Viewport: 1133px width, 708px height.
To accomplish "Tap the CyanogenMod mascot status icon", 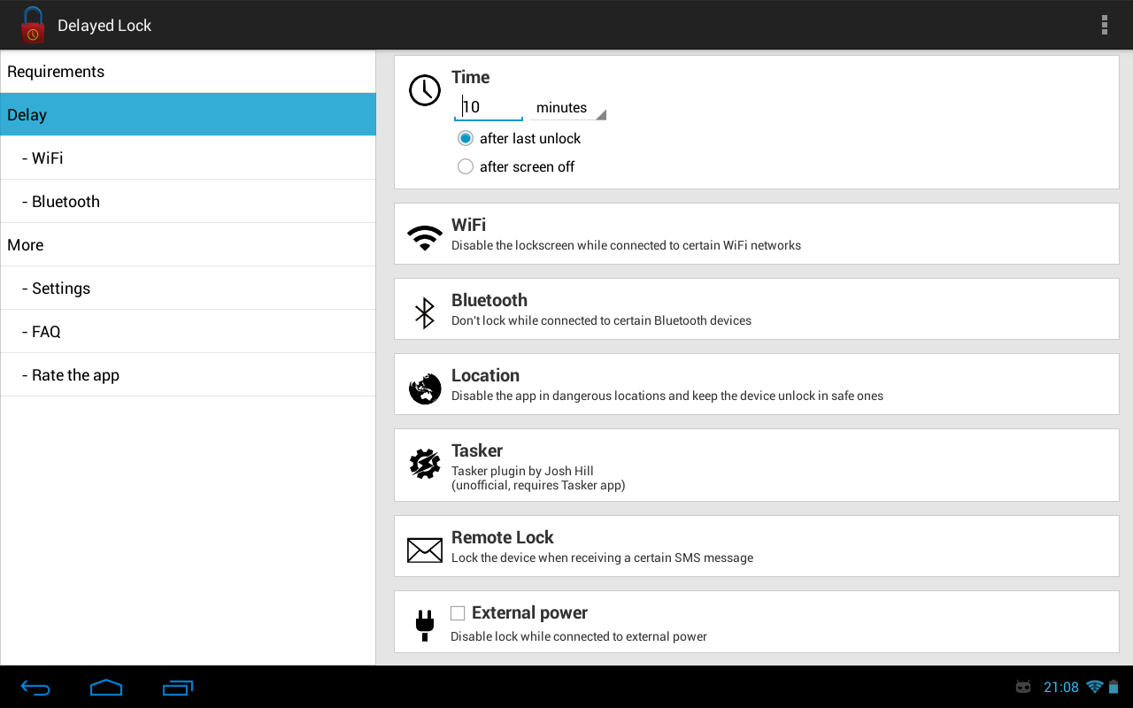I will coord(1023,687).
